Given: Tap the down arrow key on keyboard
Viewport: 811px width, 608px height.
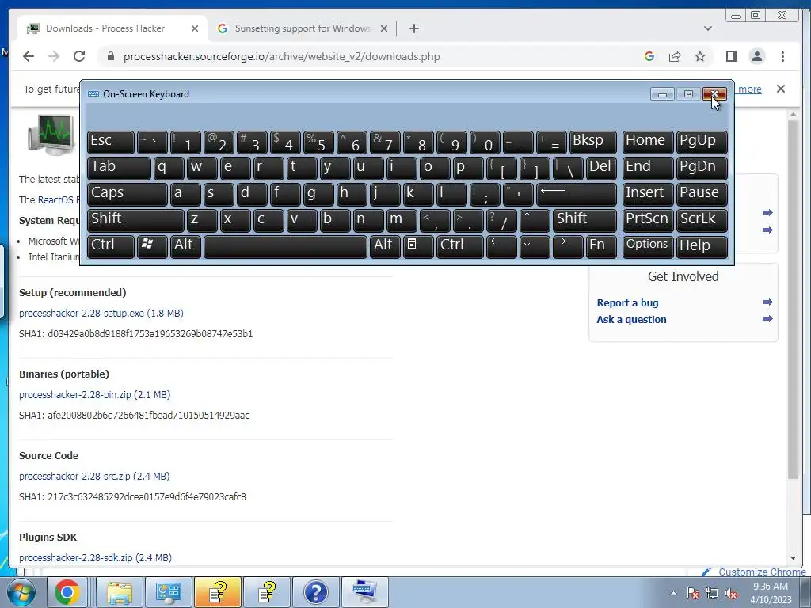Looking at the screenshot, I should pos(535,245).
